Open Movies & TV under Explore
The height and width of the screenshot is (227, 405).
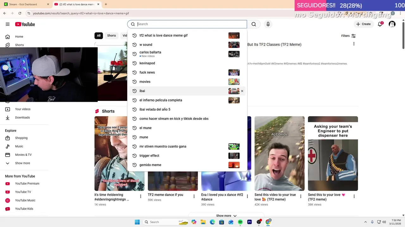tap(23, 155)
